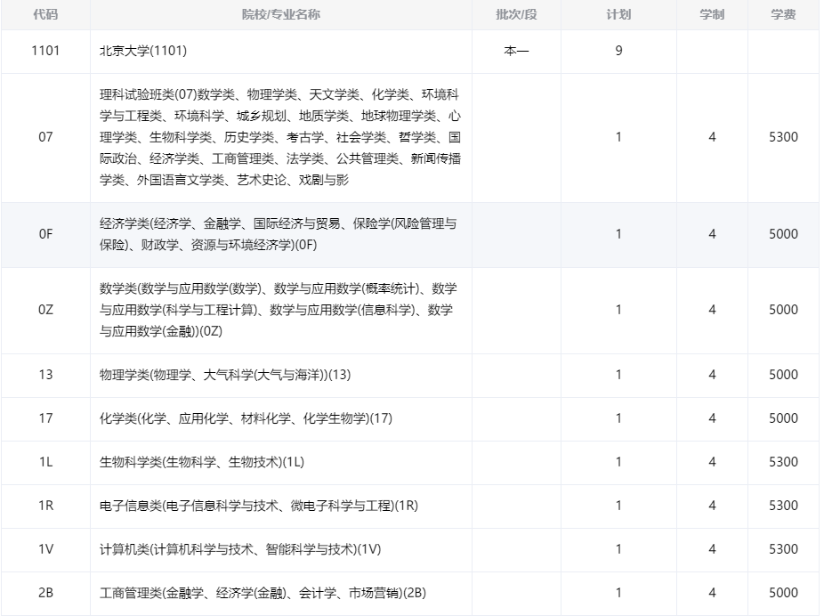Viewport: 824px width, 616px height.
Task: Select code cell "1101"
Action: point(45,51)
